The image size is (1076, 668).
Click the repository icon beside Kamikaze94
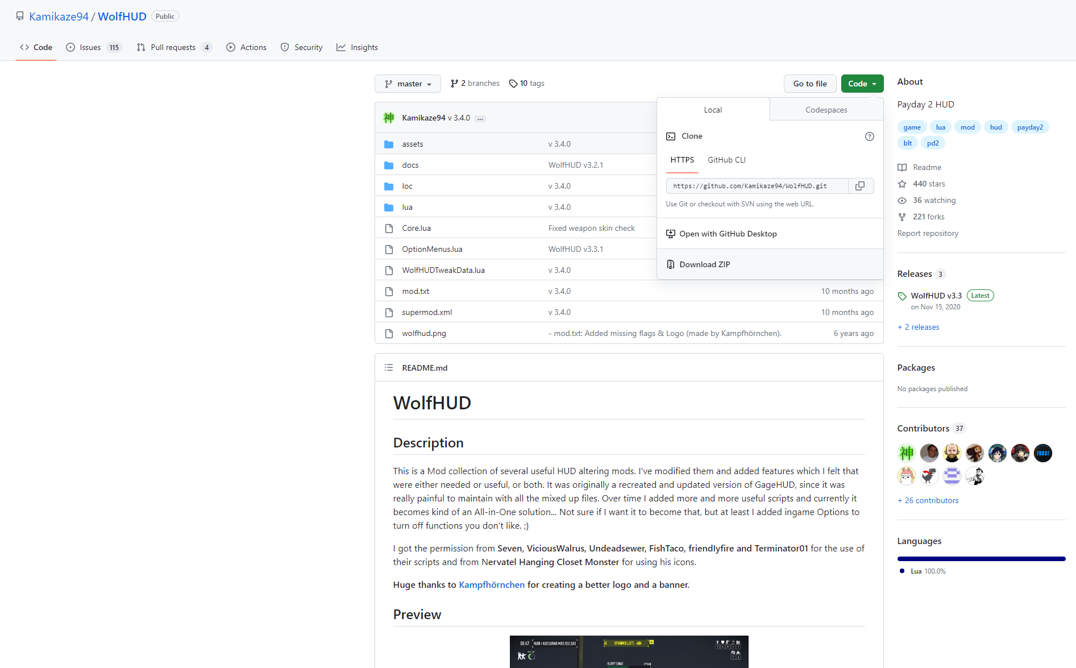pyautogui.click(x=20, y=16)
